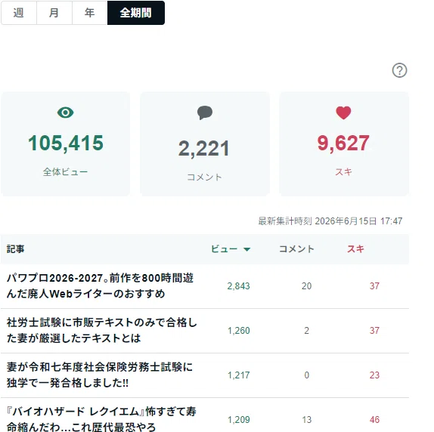Sort by the スキ column header
The width and height of the screenshot is (434, 432).
(x=355, y=249)
